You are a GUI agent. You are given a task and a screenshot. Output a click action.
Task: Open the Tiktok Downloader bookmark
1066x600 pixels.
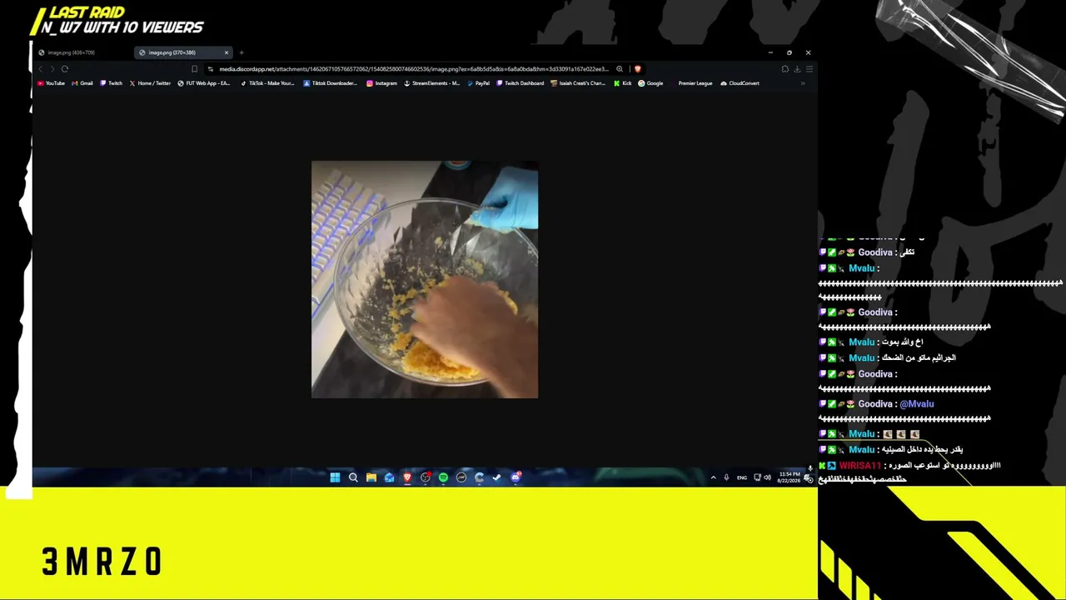point(330,83)
